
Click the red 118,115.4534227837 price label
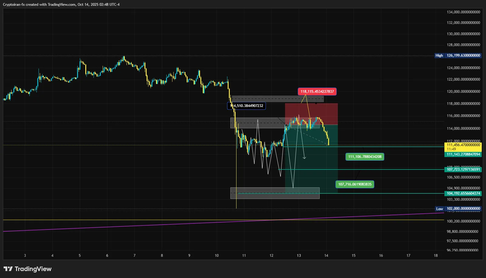(317, 92)
